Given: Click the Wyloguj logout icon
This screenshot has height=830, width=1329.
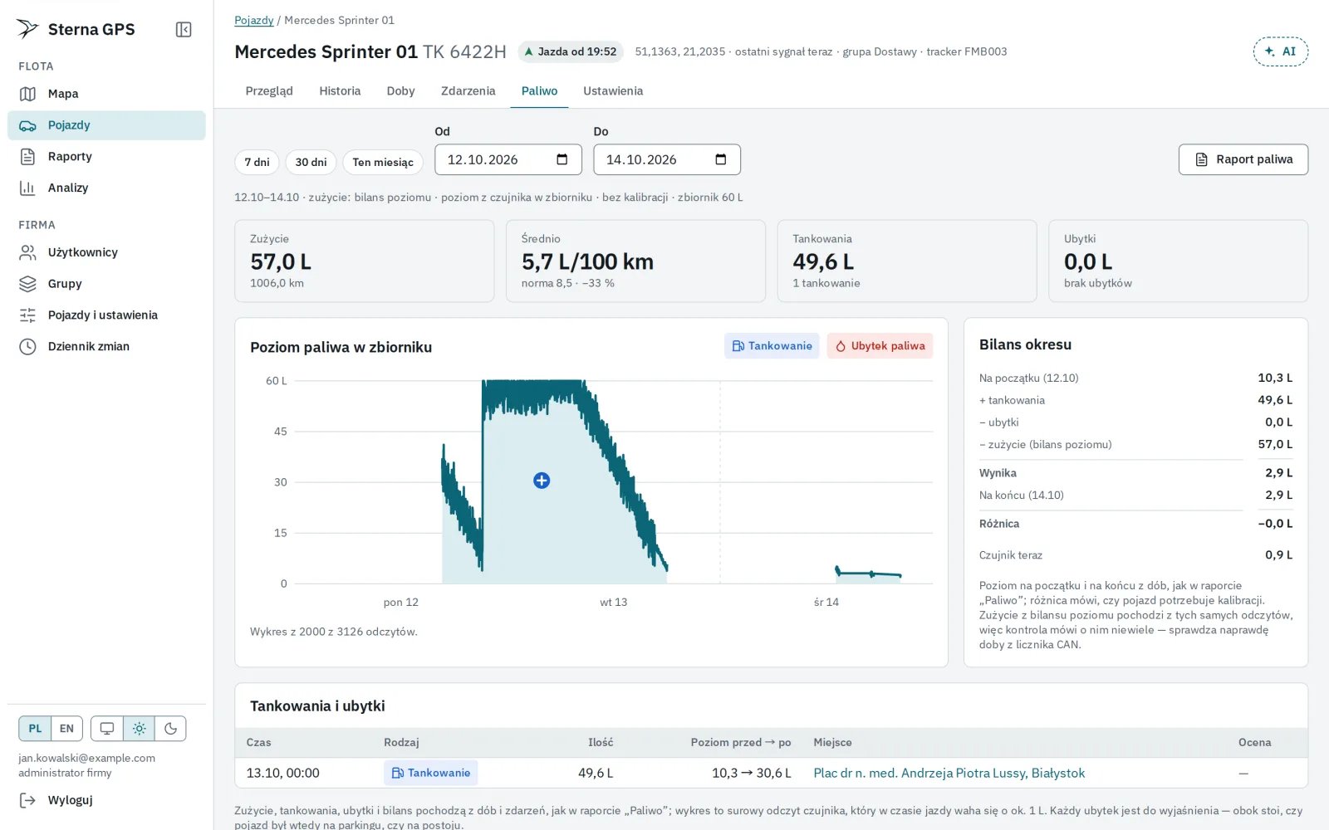Looking at the screenshot, I should pos(27,800).
